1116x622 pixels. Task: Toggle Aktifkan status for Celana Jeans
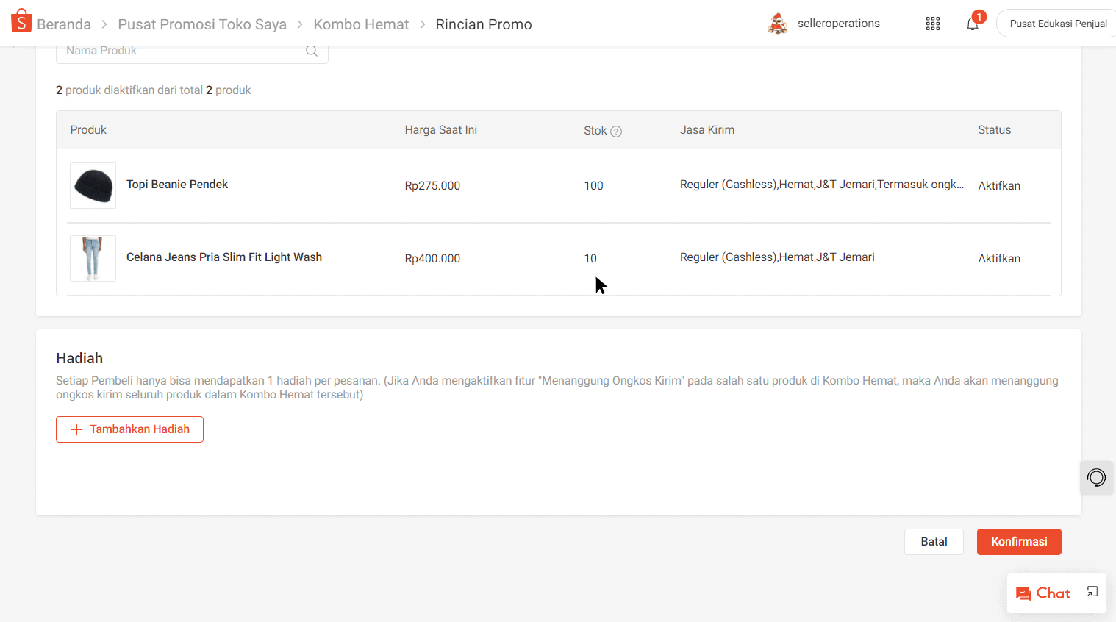coord(999,259)
